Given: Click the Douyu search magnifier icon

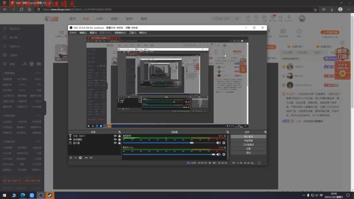Looking at the screenshot, I should (x=237, y=19).
